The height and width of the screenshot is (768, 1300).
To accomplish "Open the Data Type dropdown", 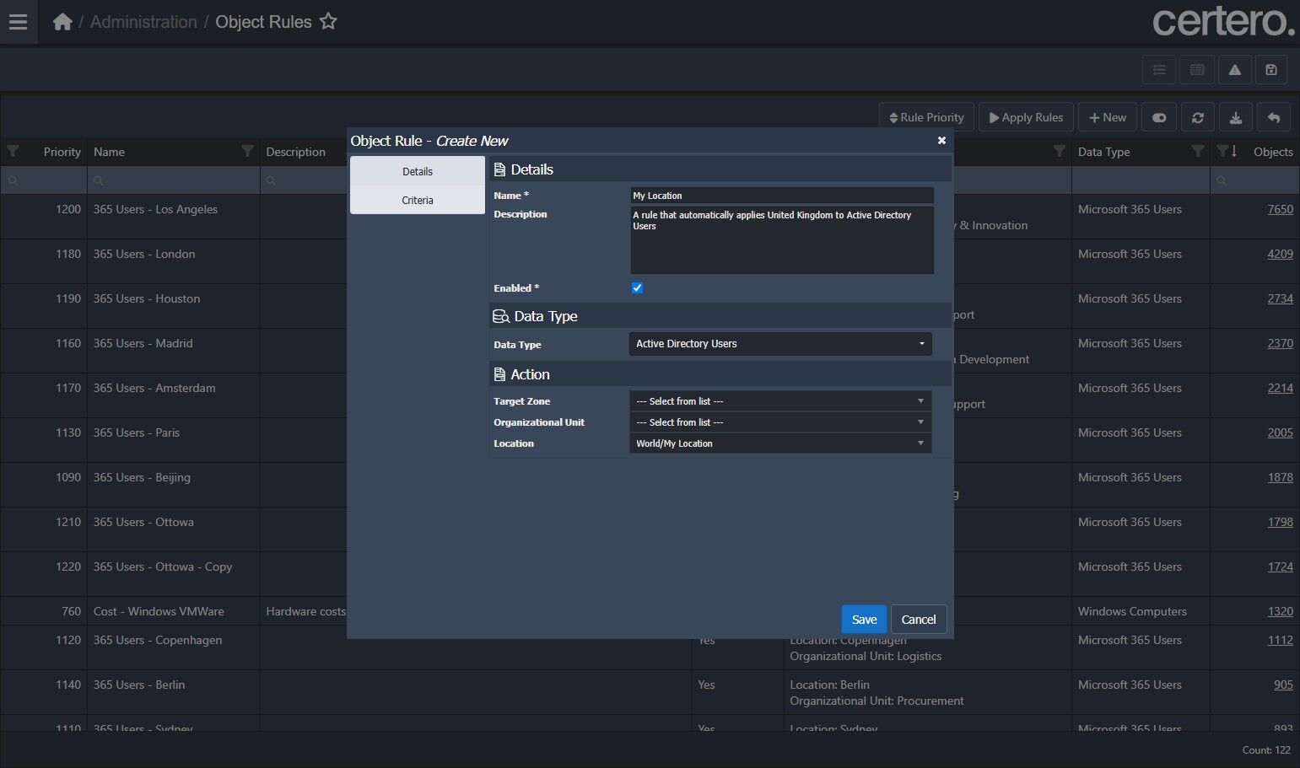I will point(780,344).
